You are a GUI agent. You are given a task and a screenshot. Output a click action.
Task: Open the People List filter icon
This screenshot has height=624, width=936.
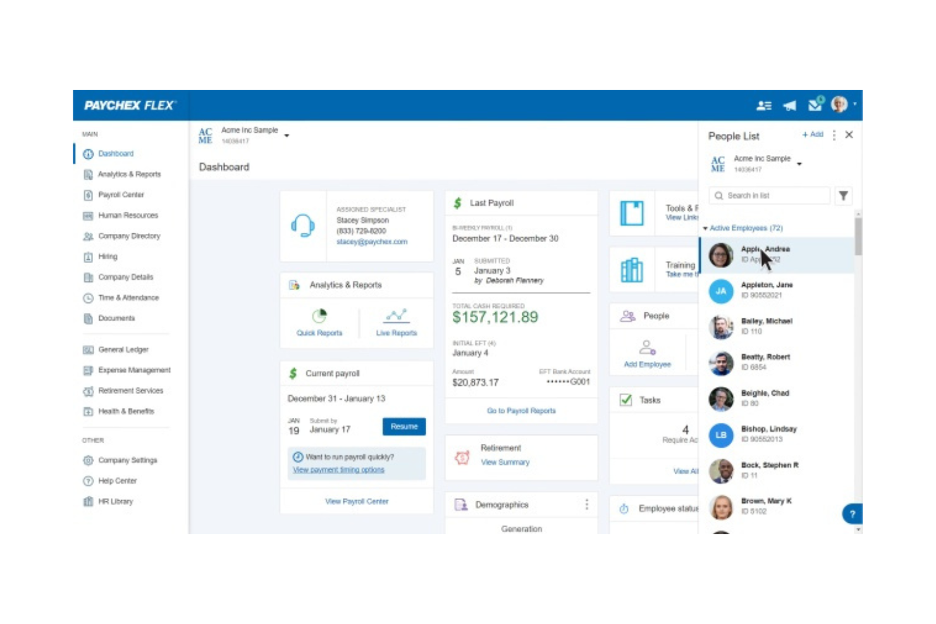[844, 196]
